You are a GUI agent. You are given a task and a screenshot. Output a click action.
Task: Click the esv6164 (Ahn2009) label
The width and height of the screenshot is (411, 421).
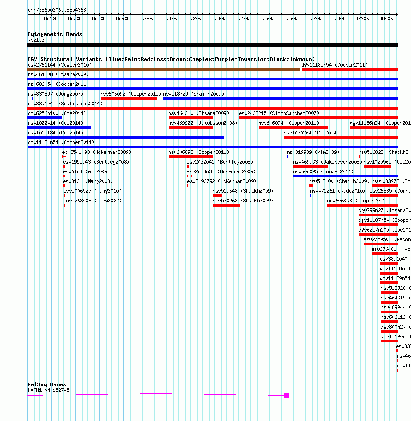point(86,171)
